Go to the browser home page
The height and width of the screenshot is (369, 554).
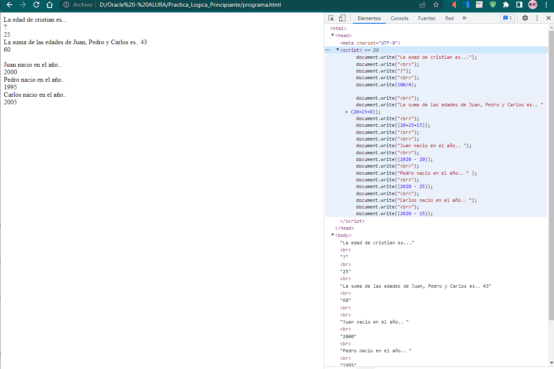50,5
